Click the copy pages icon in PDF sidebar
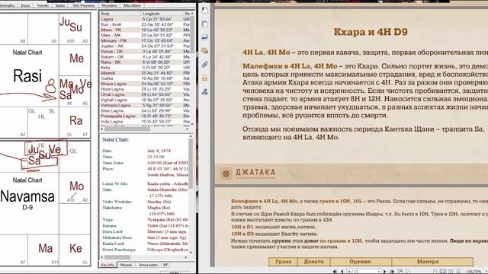The height and width of the screenshot is (274, 488). (204, 24)
